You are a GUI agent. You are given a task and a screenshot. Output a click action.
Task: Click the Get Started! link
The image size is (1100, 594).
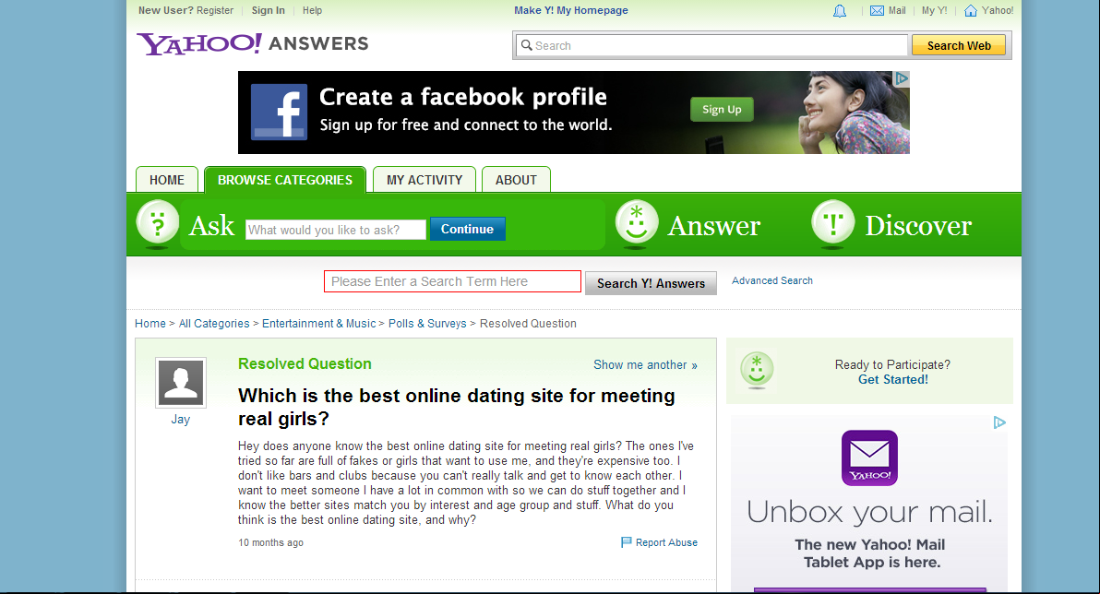pos(893,379)
